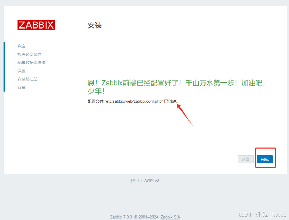The height and width of the screenshot is (220, 289).
Task: Select the 安装前汇总 step
Action: [27, 79]
